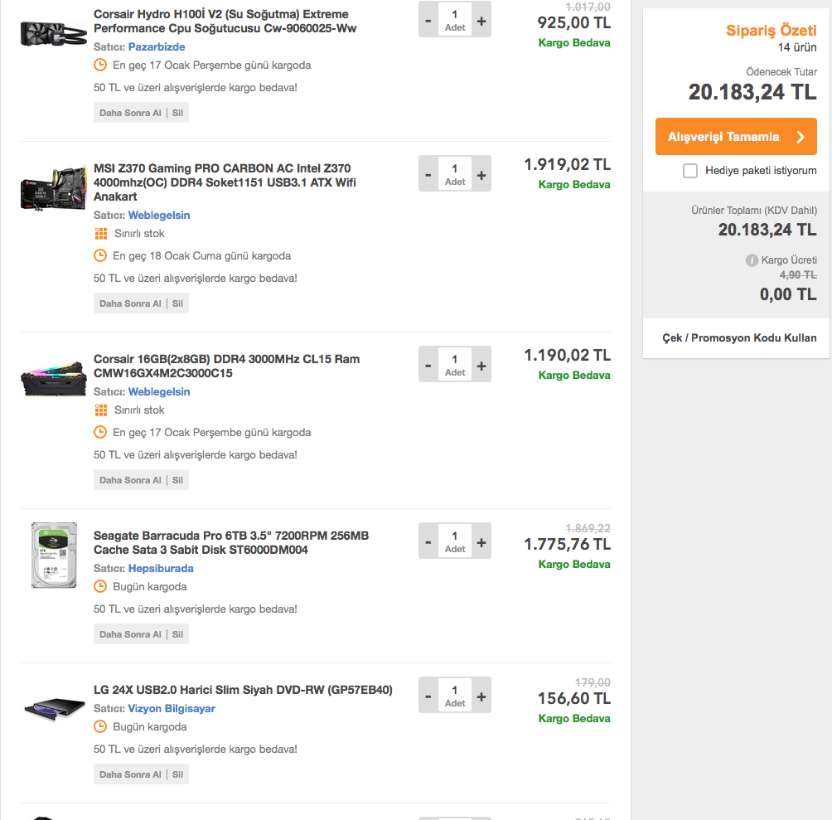Click quantity field of Seagate Barracuda disk

(455, 541)
